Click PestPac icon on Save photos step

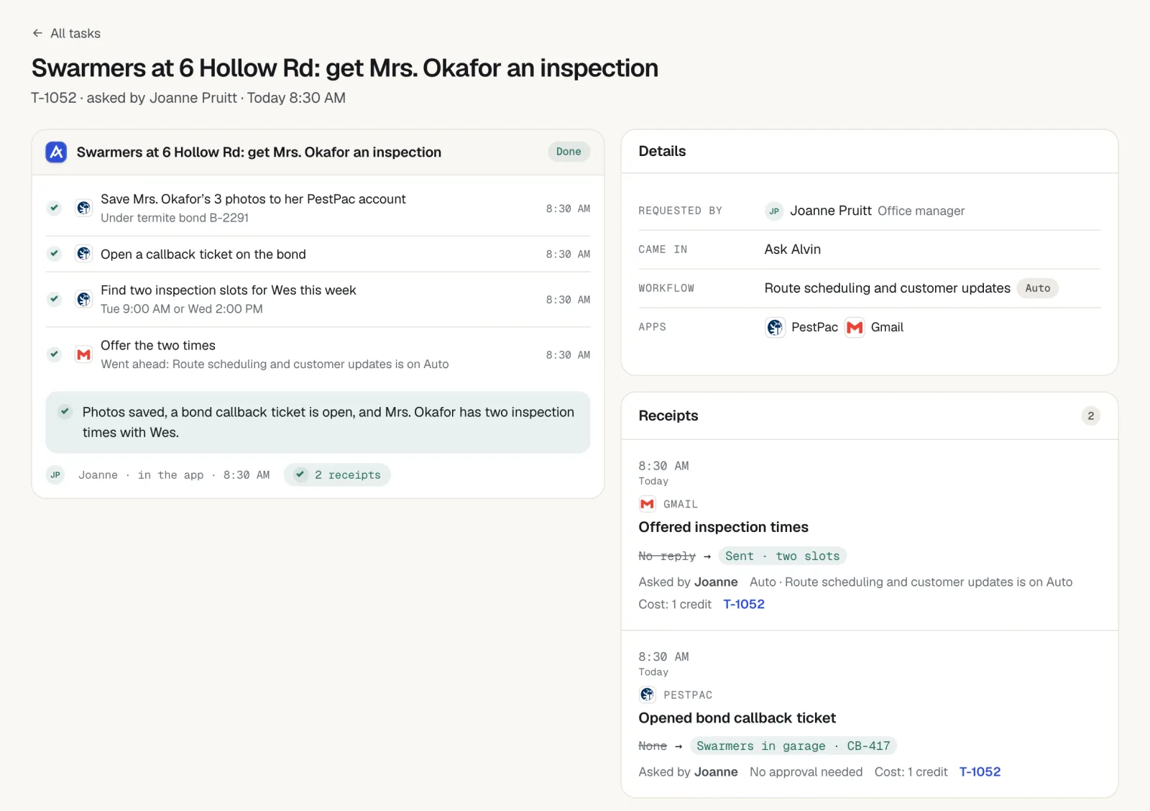[84, 208]
